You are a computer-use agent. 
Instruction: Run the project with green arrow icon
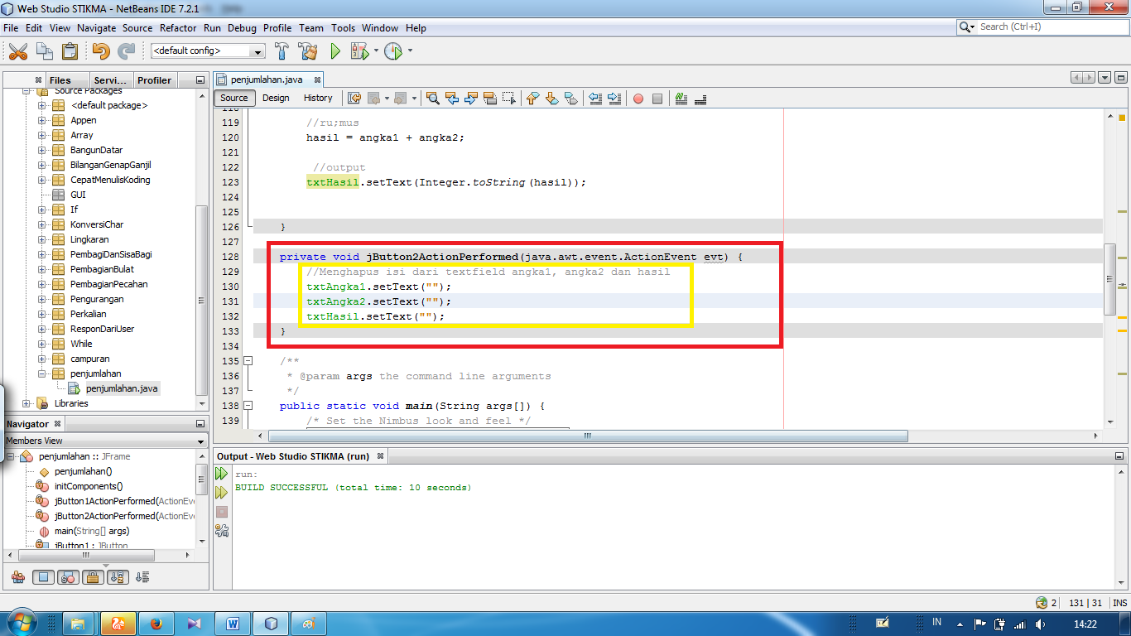pos(334,51)
